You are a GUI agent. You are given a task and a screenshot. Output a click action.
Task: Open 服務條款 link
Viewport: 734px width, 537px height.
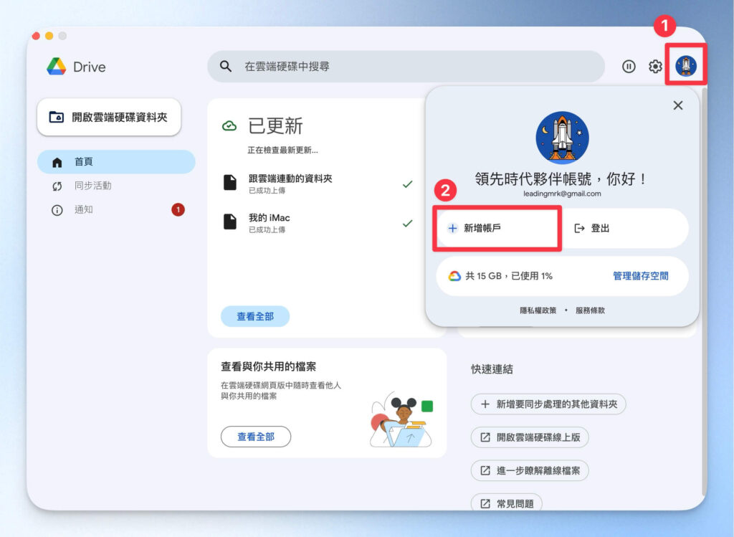590,310
